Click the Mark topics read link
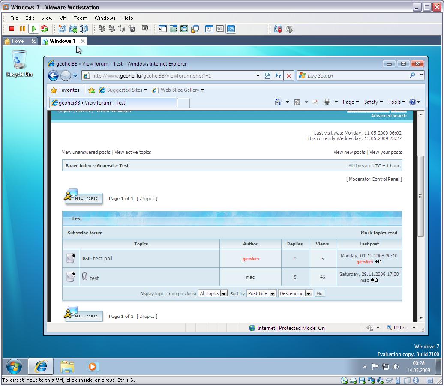This screenshot has width=444, height=386. coord(379,233)
